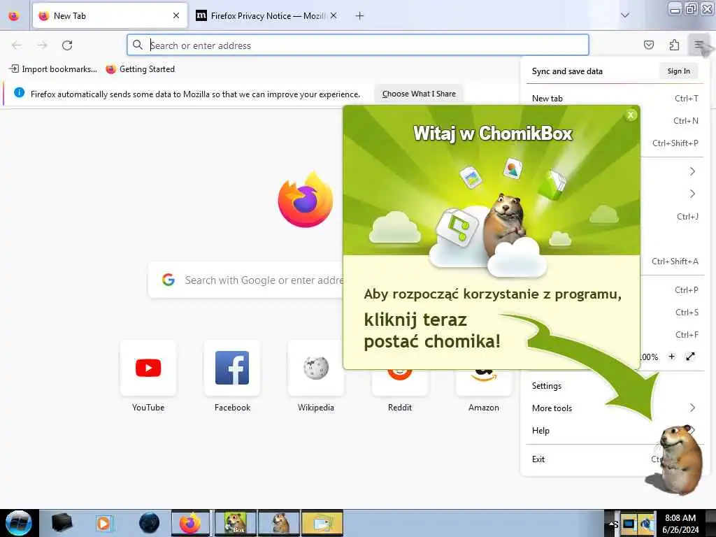Click the taskbar clock showing 8:08 AM
The height and width of the screenshot is (537, 716).
click(680, 523)
